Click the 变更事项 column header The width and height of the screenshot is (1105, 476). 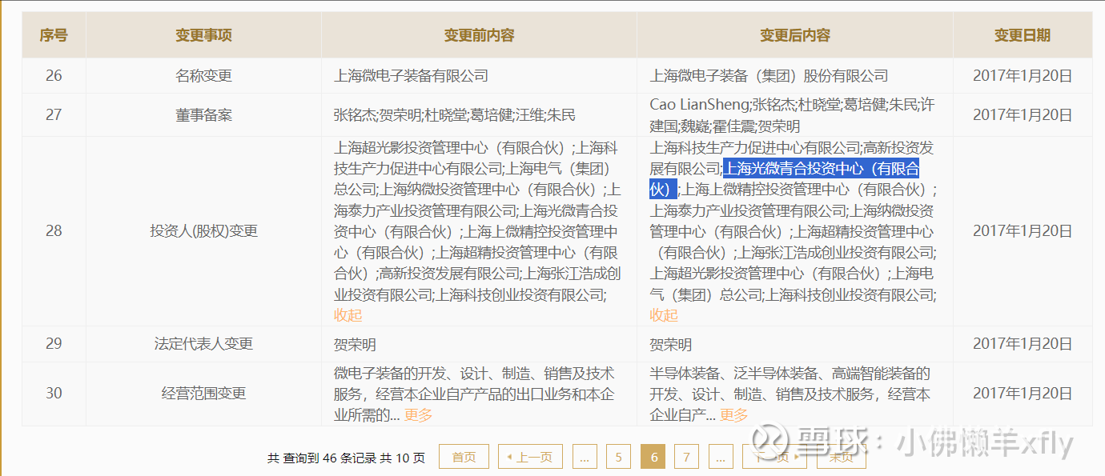[x=203, y=35]
